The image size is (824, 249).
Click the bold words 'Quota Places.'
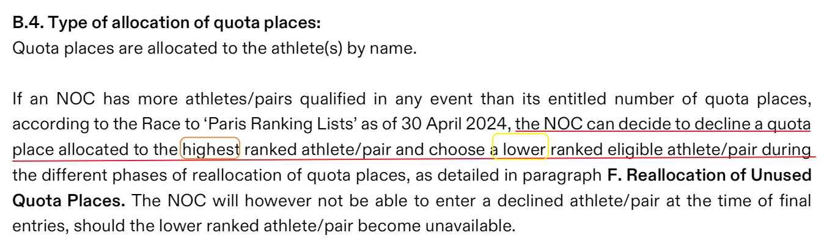pyautogui.click(x=70, y=200)
